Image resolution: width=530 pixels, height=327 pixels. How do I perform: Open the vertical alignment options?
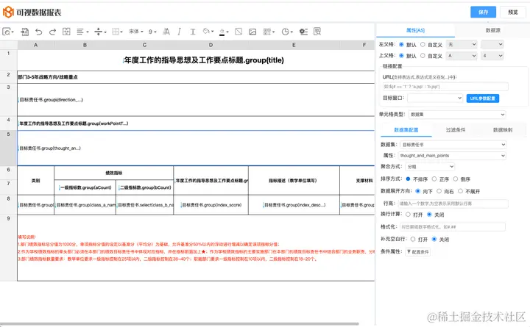coord(100,32)
